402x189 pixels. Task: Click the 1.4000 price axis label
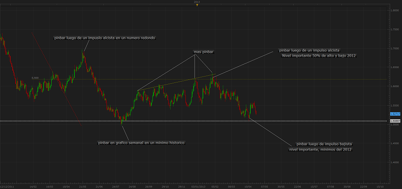pyautogui.click(x=395, y=162)
